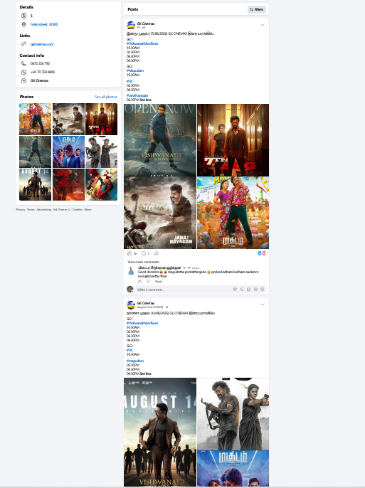Viewport: 365px width, 488px height.
Task: Click Reply under the comment
Action: [159, 282]
